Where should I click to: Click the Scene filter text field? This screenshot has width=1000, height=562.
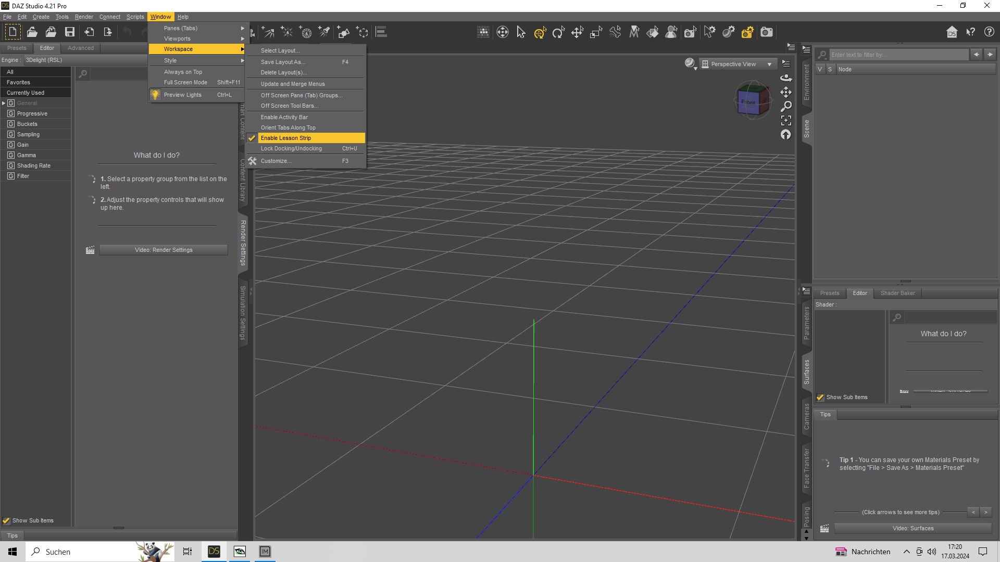point(898,55)
